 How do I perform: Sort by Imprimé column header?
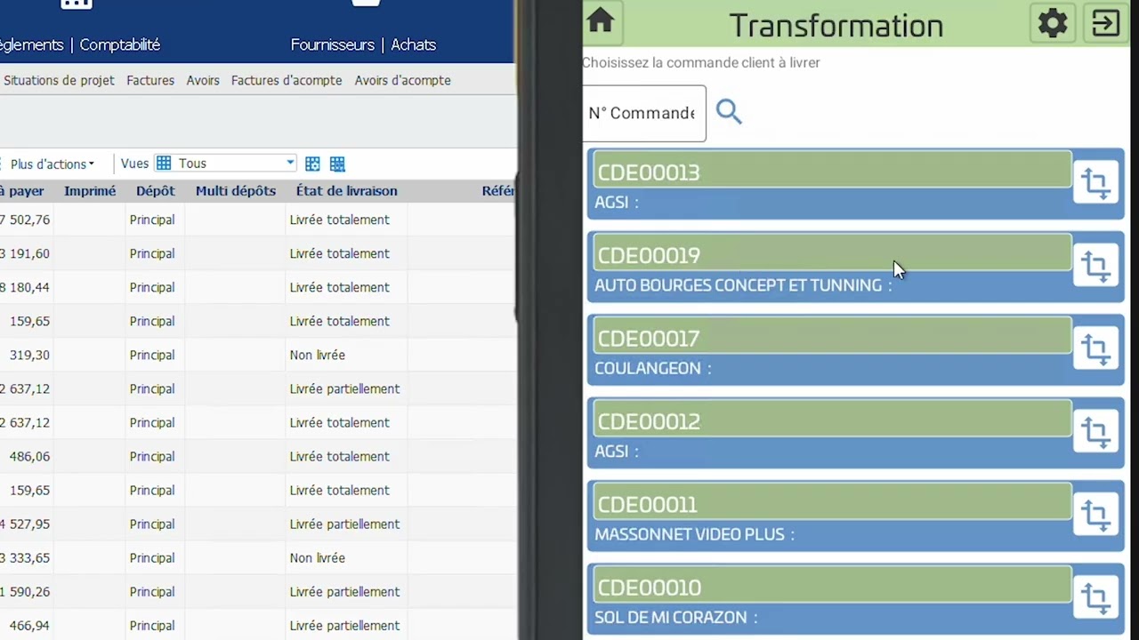click(x=90, y=191)
